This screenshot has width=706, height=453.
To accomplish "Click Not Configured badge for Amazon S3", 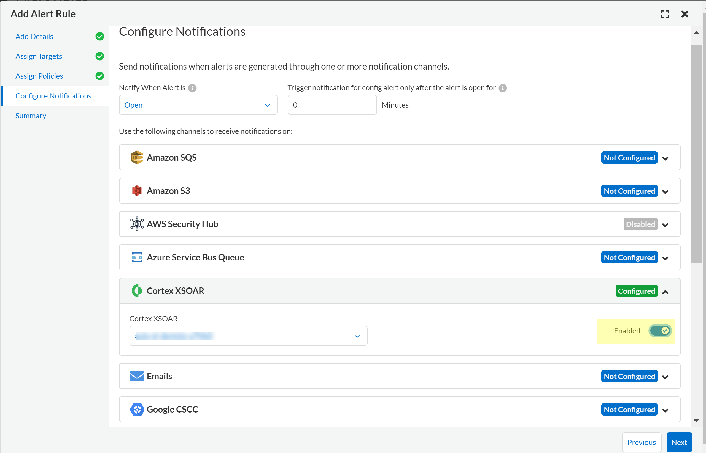I will 629,191.
